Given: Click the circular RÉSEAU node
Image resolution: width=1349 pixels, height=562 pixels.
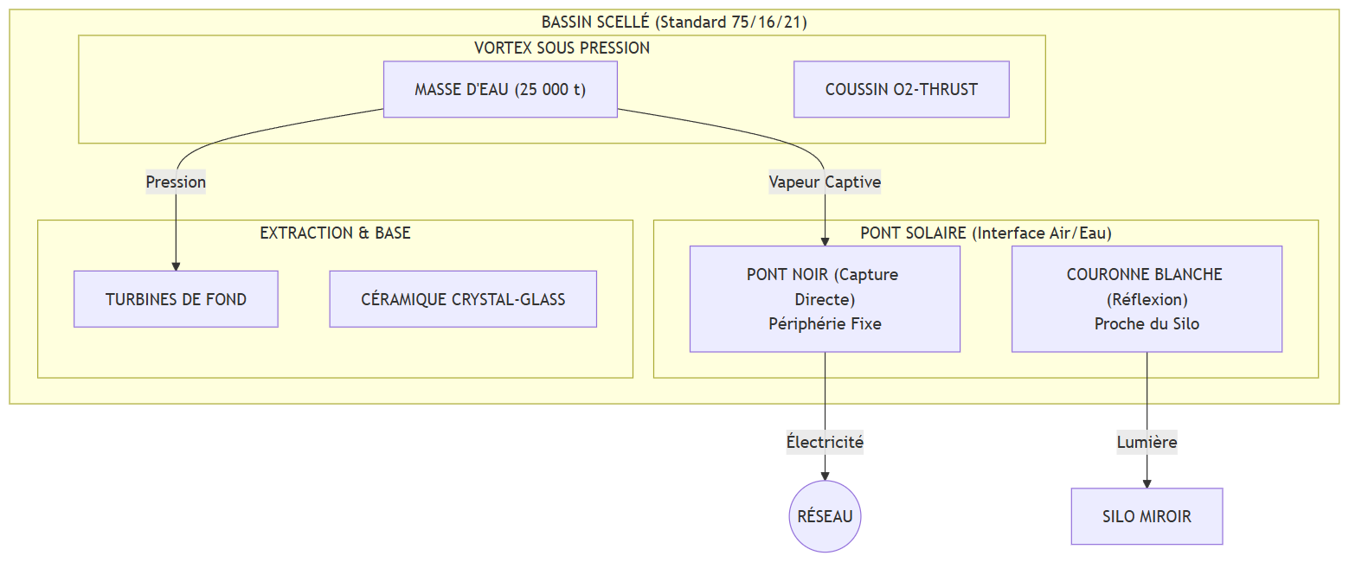Looking at the screenshot, I should [x=825, y=517].
